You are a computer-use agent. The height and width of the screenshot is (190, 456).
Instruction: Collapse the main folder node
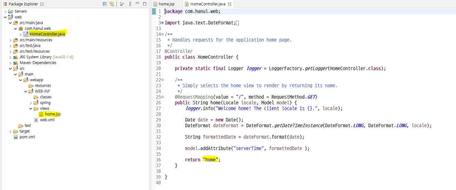(15, 74)
